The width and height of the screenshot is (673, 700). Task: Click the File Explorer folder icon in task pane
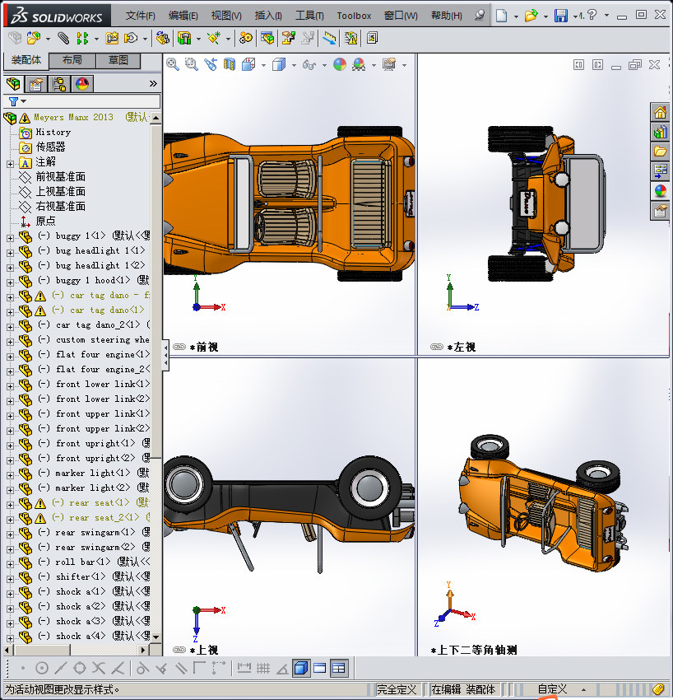point(660,152)
